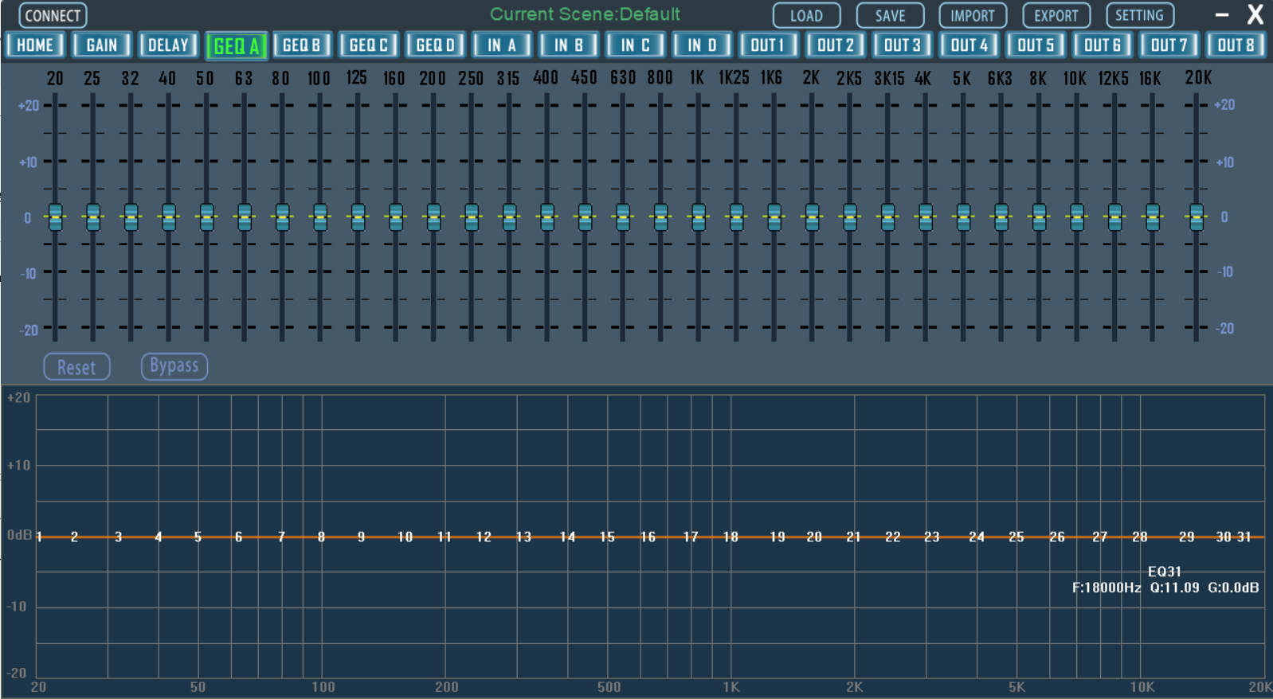Toggle the EQ Bypass button
The width and height of the screenshot is (1273, 699).
[174, 366]
